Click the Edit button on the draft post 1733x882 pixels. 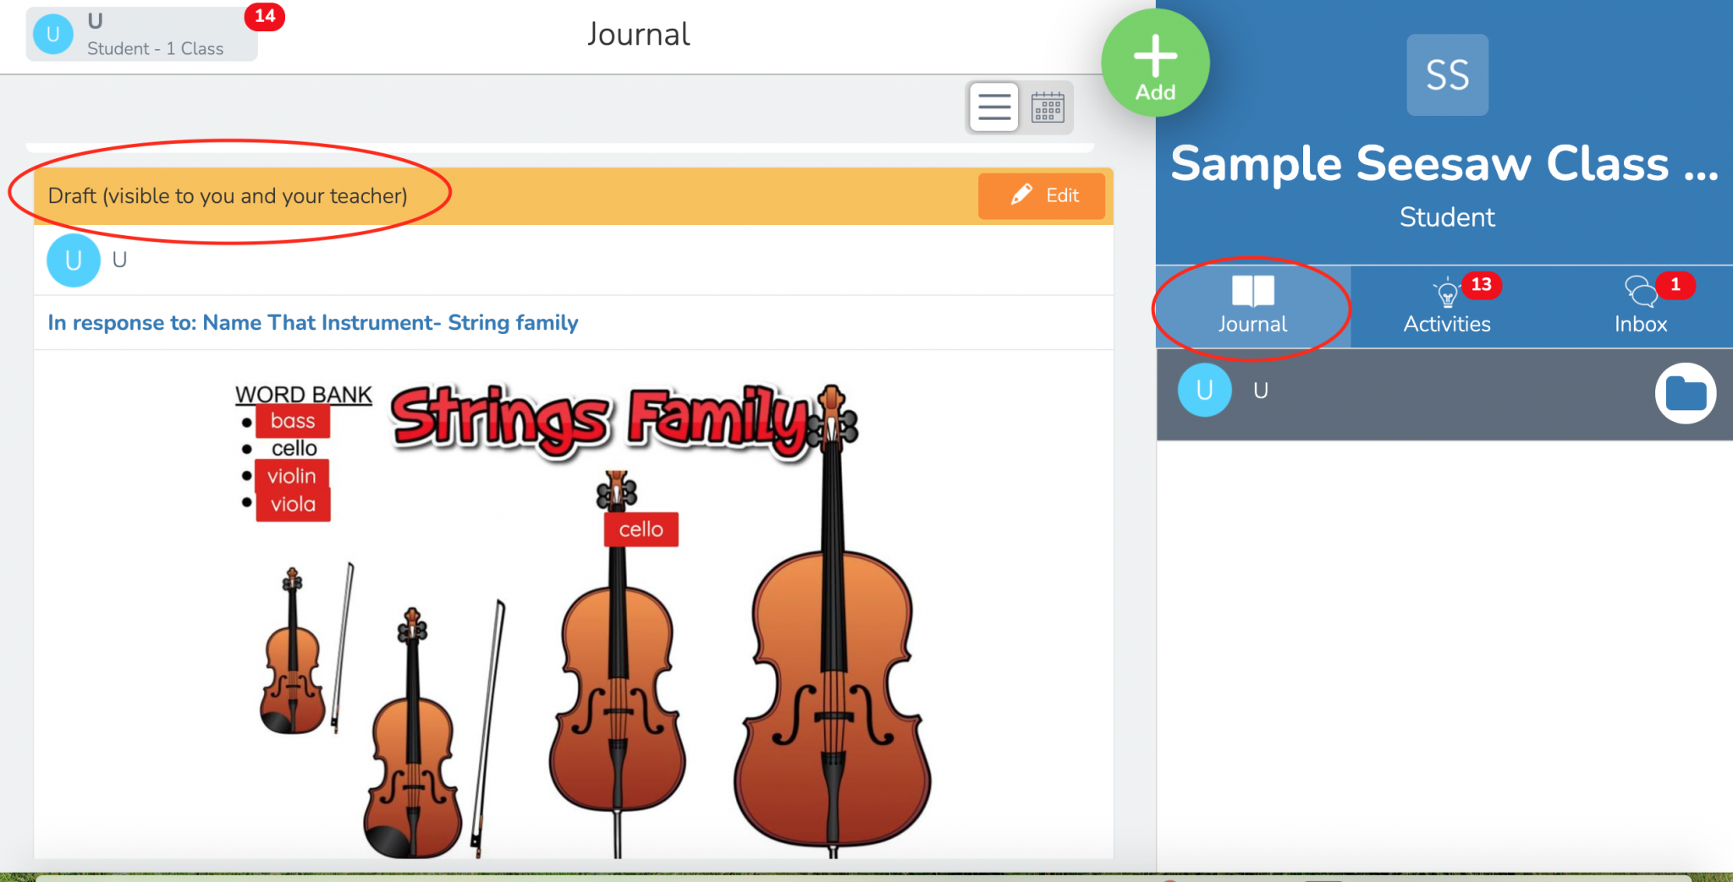click(x=1042, y=195)
